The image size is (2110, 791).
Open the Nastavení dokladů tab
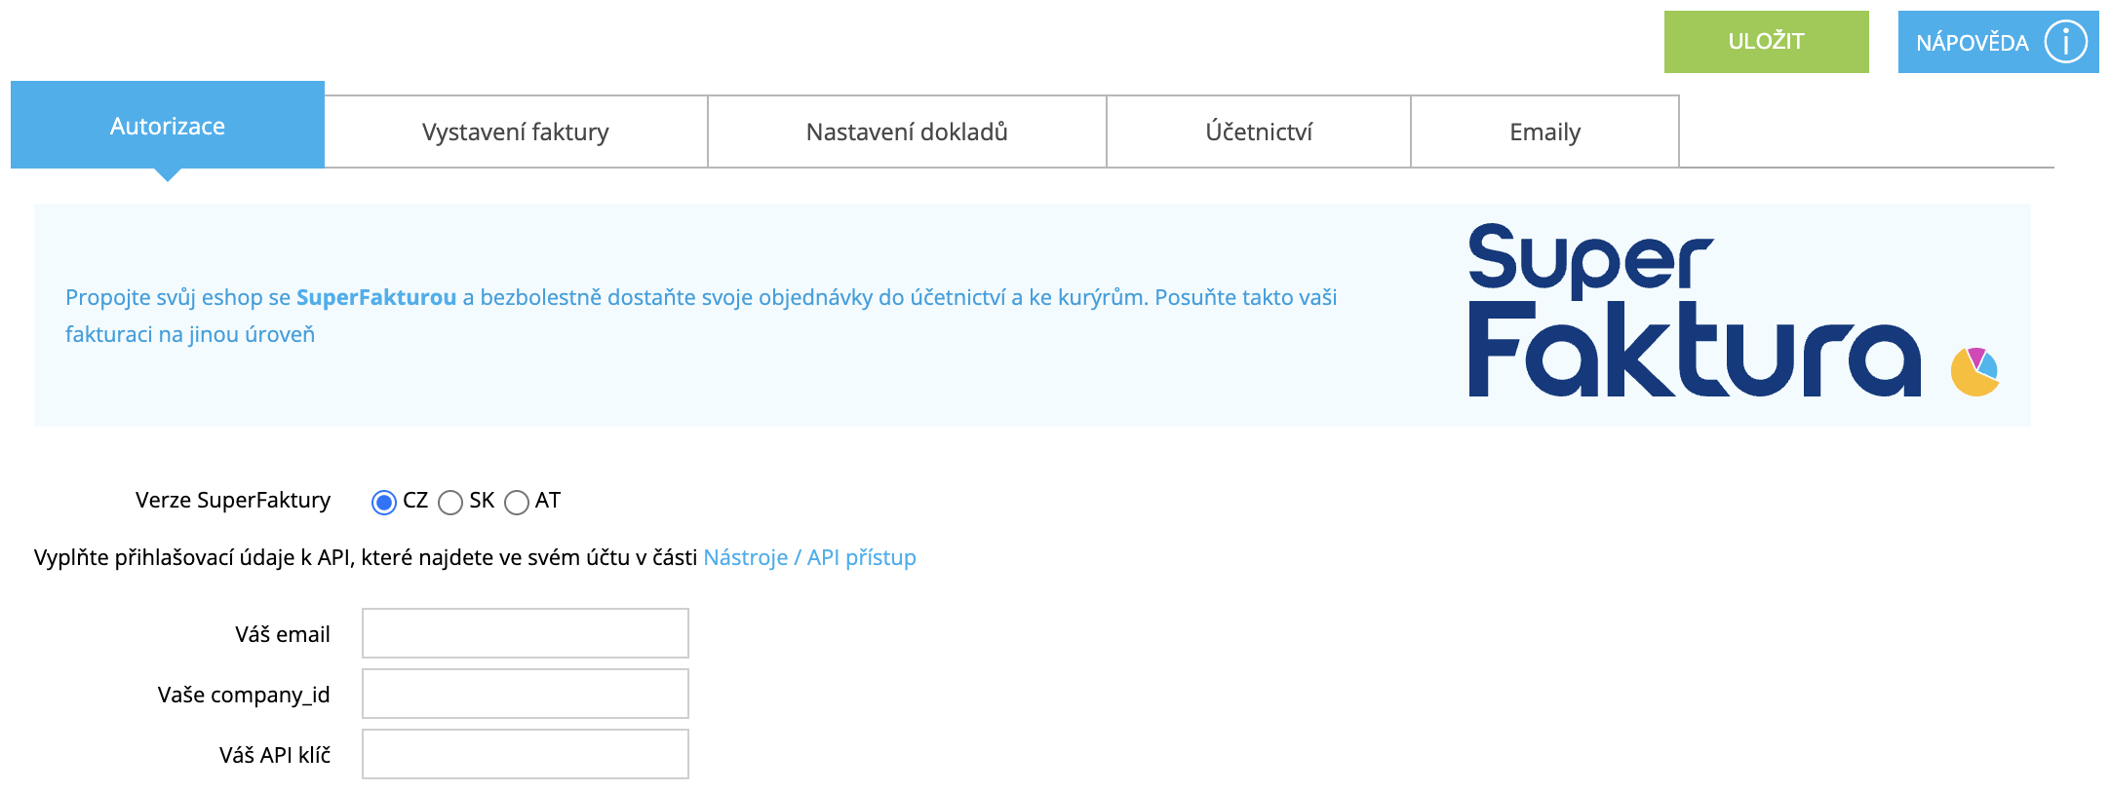[x=907, y=132]
